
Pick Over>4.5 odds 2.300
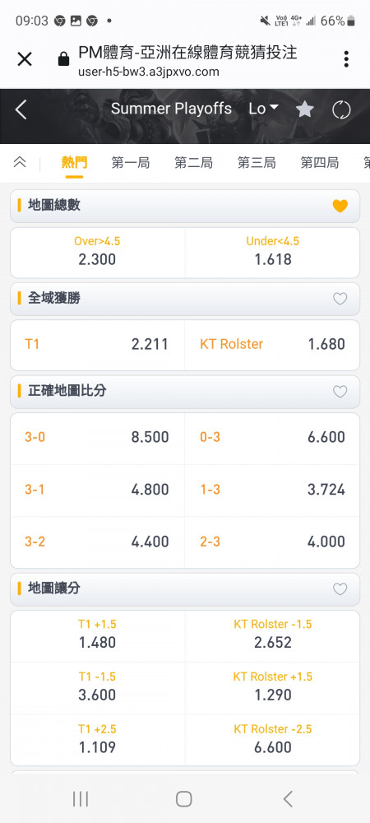click(98, 253)
